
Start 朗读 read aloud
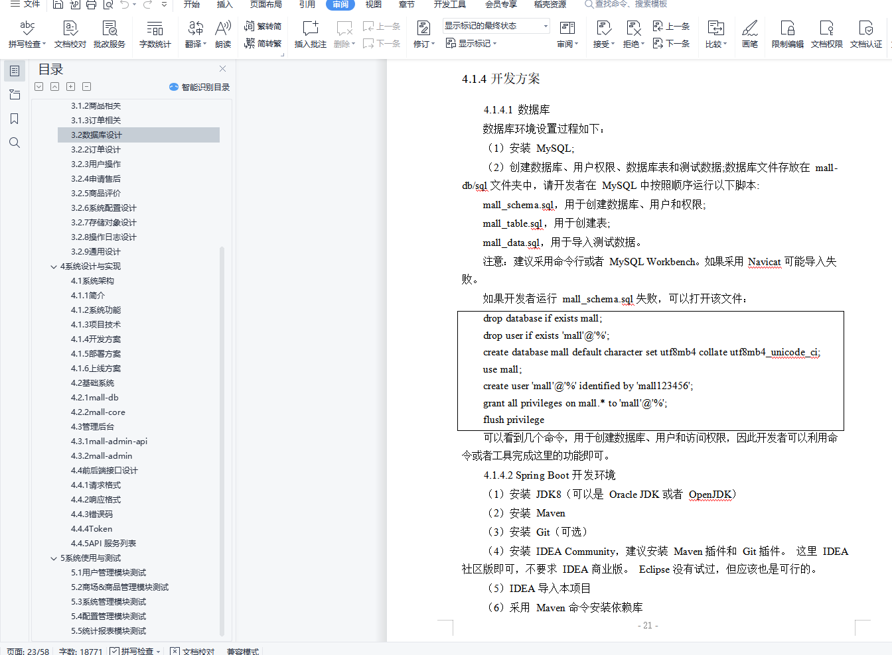(x=223, y=34)
